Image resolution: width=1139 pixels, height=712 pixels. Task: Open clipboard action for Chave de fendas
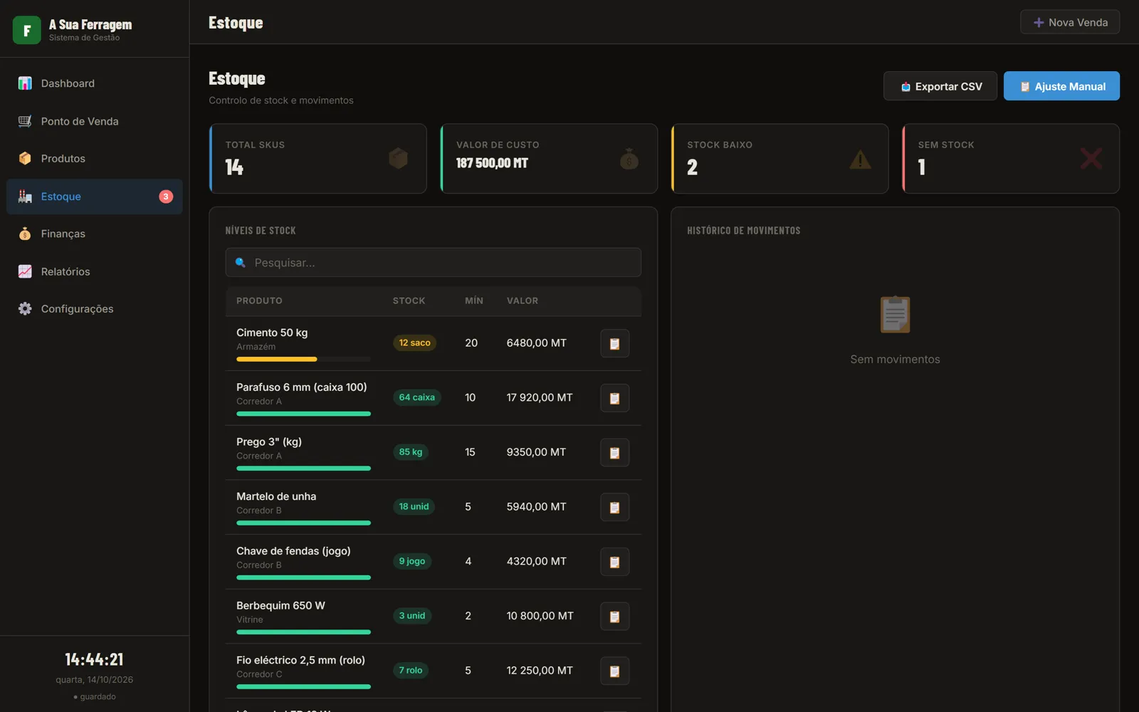click(x=614, y=562)
